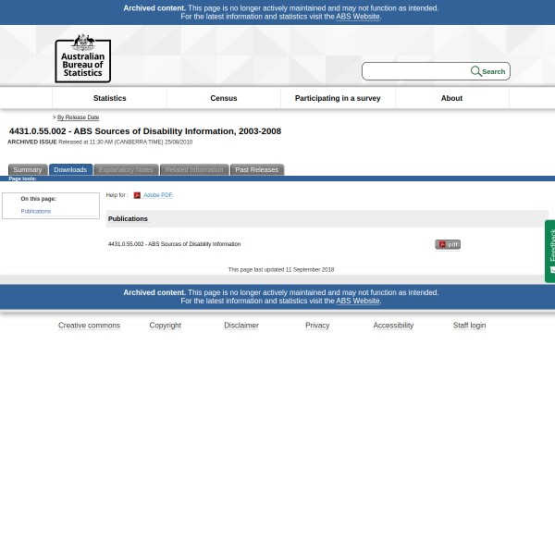Open the About menu
The image size is (555, 555).
[450, 98]
